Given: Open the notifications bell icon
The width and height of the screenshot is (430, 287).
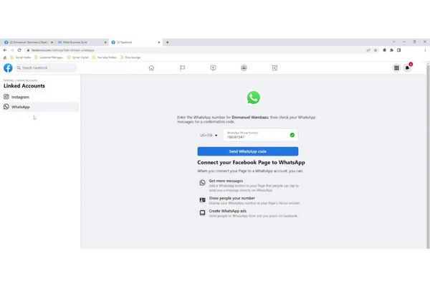Looking at the screenshot, I should [408, 68].
